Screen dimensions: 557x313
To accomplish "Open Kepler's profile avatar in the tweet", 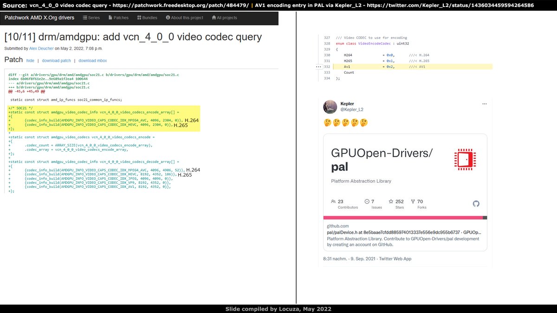I will pos(330,107).
